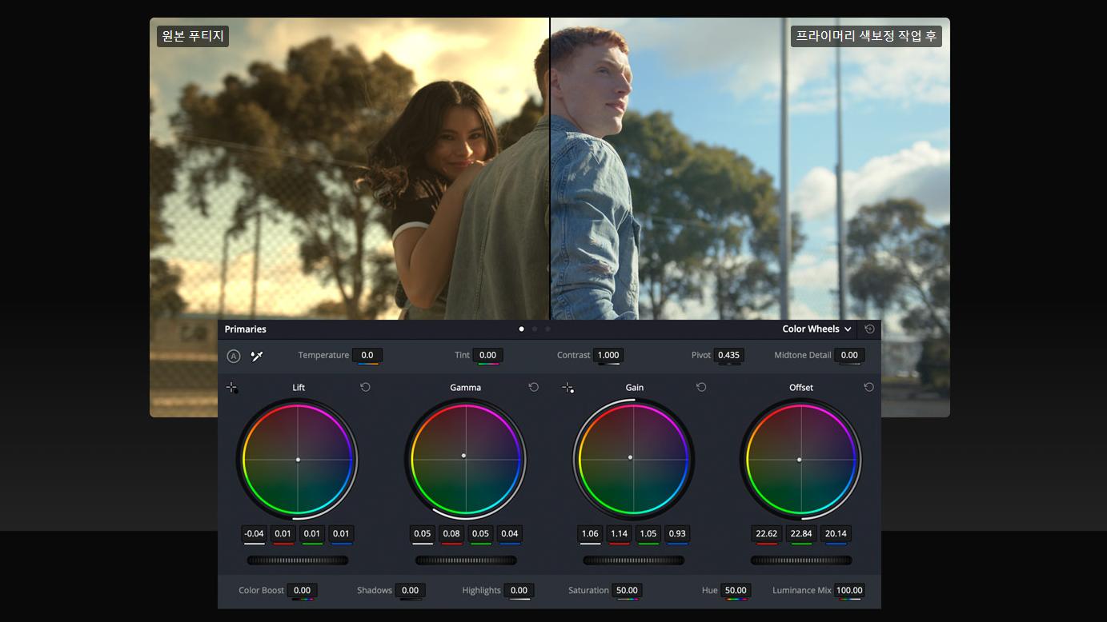This screenshot has width=1107, height=622.
Task: Open the Color Wheels mode dropdown
Action: (816, 329)
